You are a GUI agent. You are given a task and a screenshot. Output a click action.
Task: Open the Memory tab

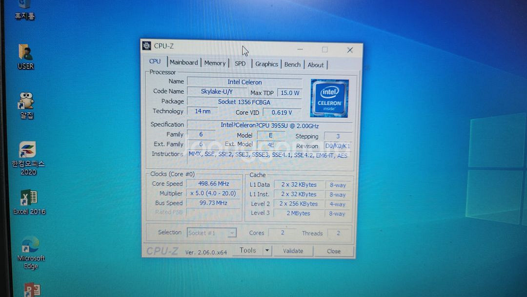click(215, 63)
